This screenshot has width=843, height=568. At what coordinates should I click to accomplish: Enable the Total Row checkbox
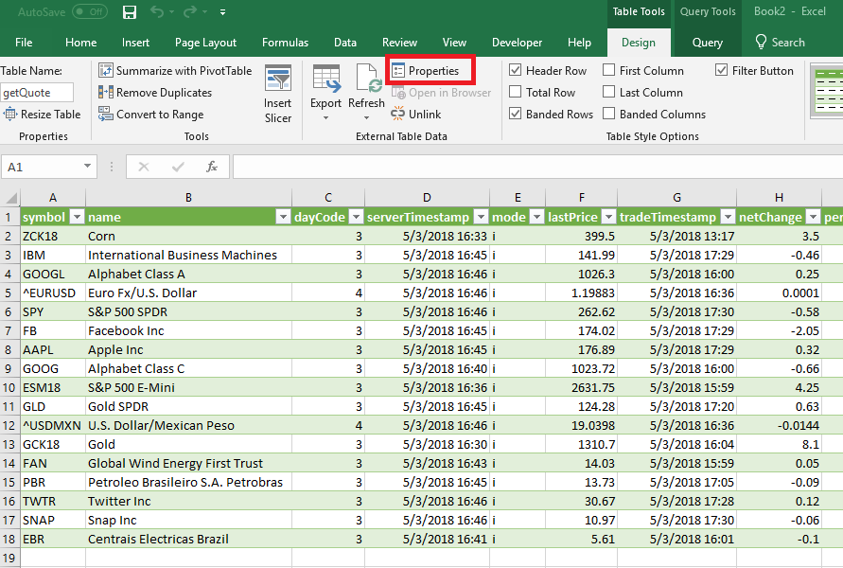point(515,92)
